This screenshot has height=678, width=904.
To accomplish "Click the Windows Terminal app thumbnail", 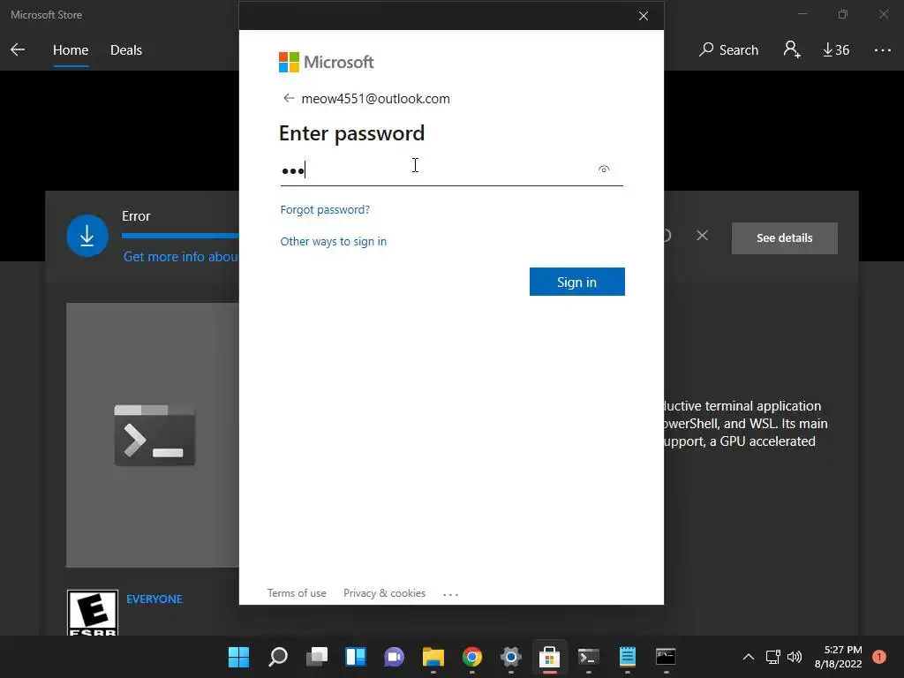I will [x=153, y=435].
